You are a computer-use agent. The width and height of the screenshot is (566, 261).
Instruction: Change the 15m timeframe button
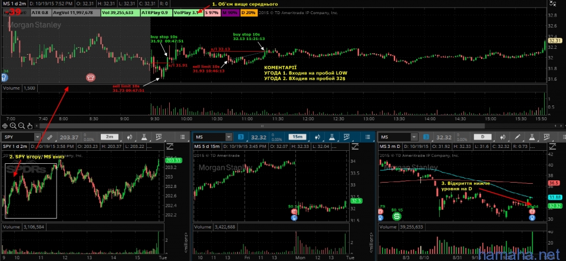coord(297,137)
